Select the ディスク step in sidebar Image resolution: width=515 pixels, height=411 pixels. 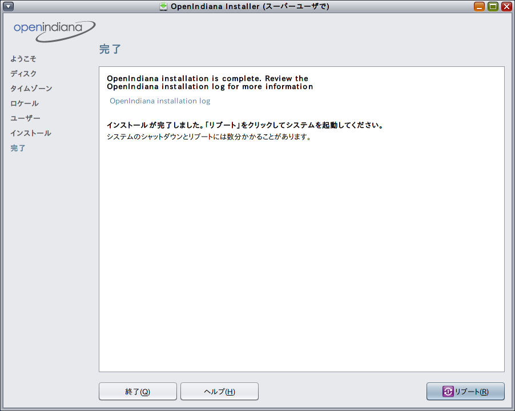23,74
